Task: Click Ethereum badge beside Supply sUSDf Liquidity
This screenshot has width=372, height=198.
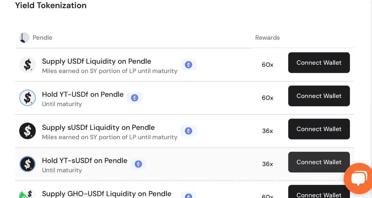Action: (188, 131)
